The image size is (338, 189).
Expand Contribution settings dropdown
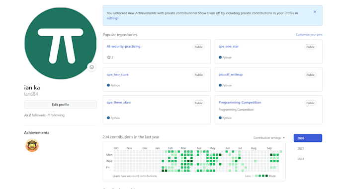(269, 138)
